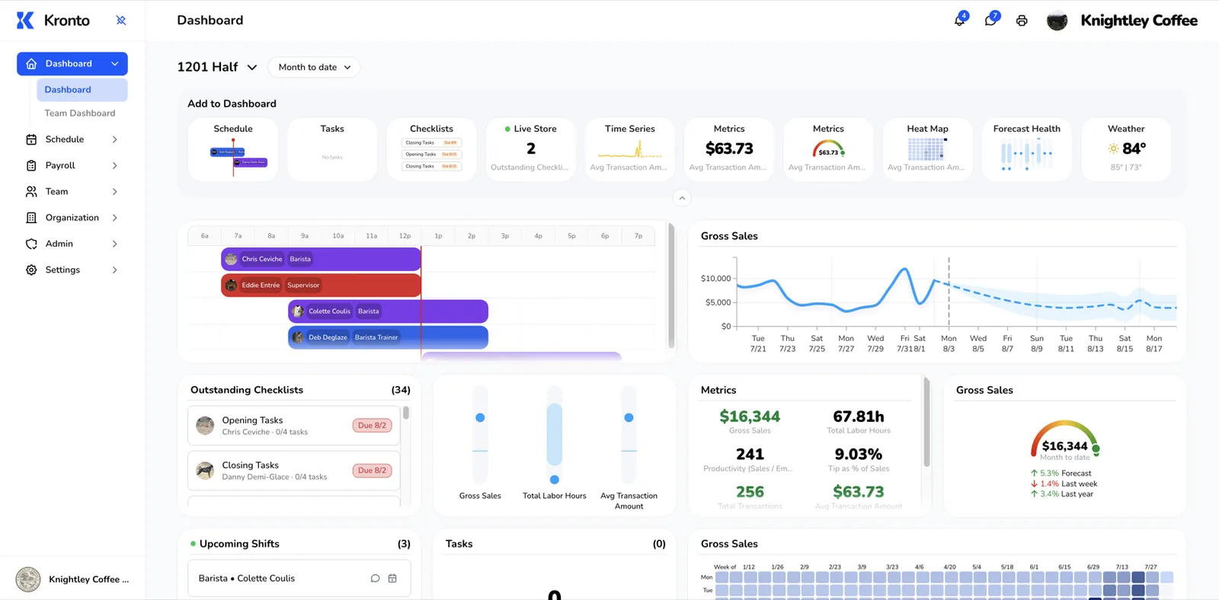Click the calendar icon on Colette Coulis shift

click(x=392, y=579)
